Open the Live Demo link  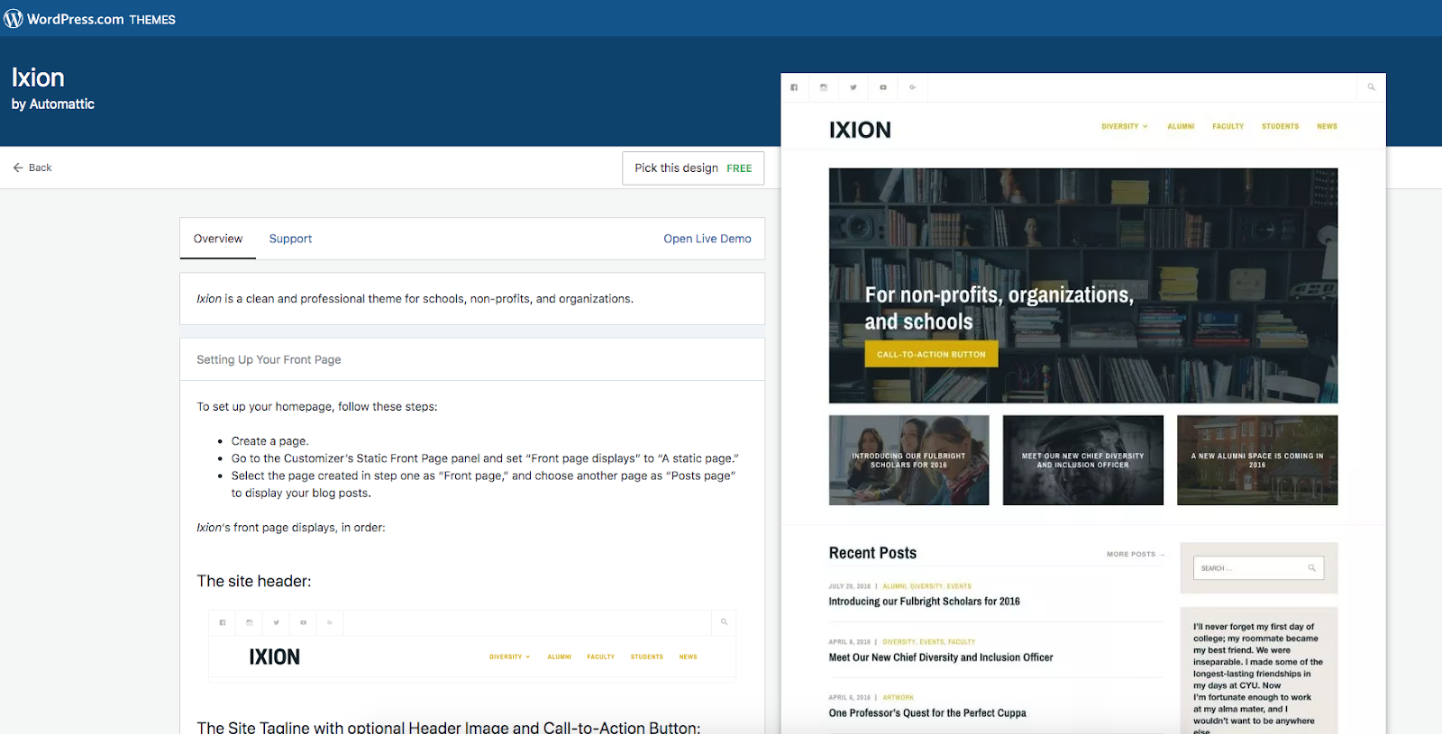point(707,239)
